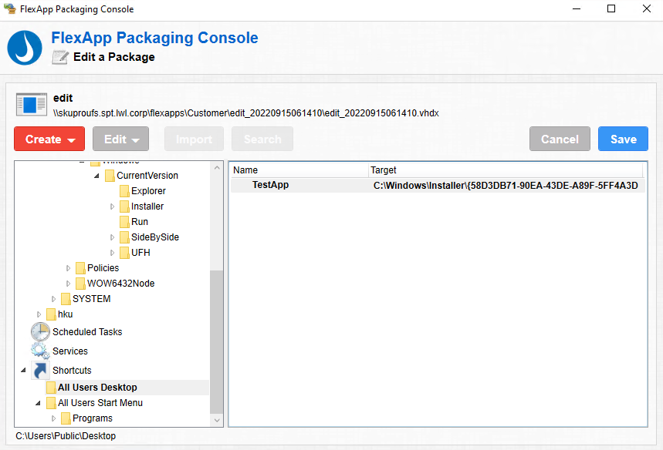
Task: Expand the hku tree node
Action: (x=39, y=314)
